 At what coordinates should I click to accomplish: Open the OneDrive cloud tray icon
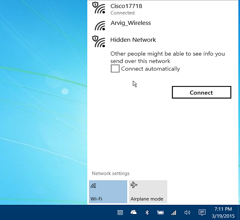coord(134,212)
